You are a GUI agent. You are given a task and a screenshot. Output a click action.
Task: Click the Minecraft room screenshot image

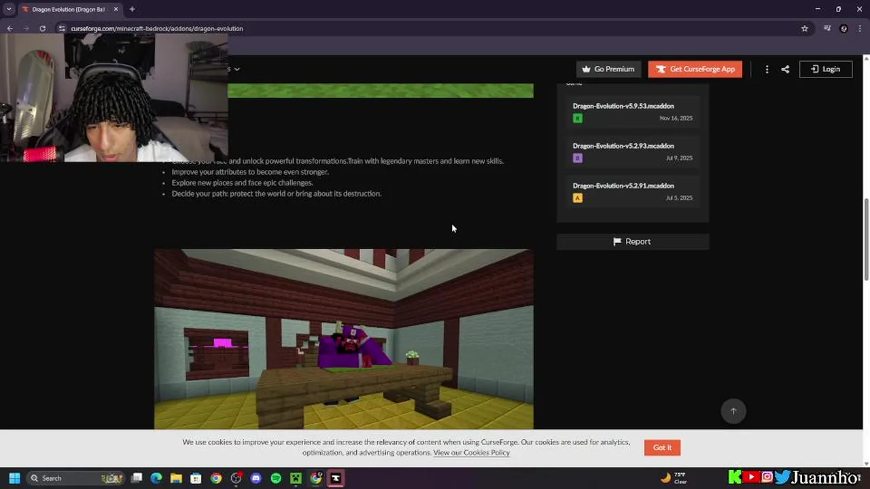tap(344, 339)
